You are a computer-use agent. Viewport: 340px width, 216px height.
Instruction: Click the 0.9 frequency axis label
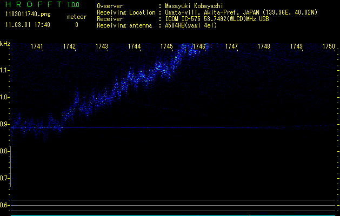pos(5,124)
